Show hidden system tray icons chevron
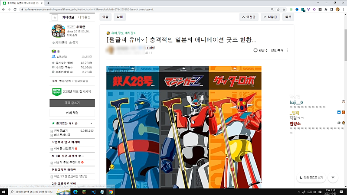347x195 pixels. 299,192
